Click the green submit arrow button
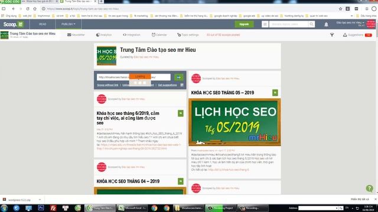Image resolution: width=378 pixels, height=212 pixels. pos(178,77)
